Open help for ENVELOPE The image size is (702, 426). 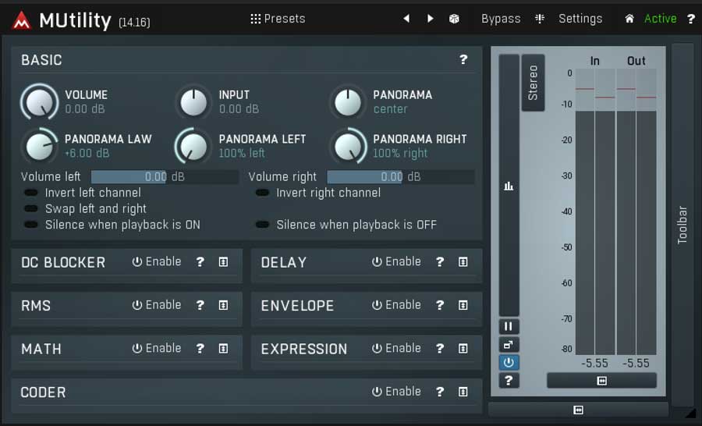click(x=440, y=306)
